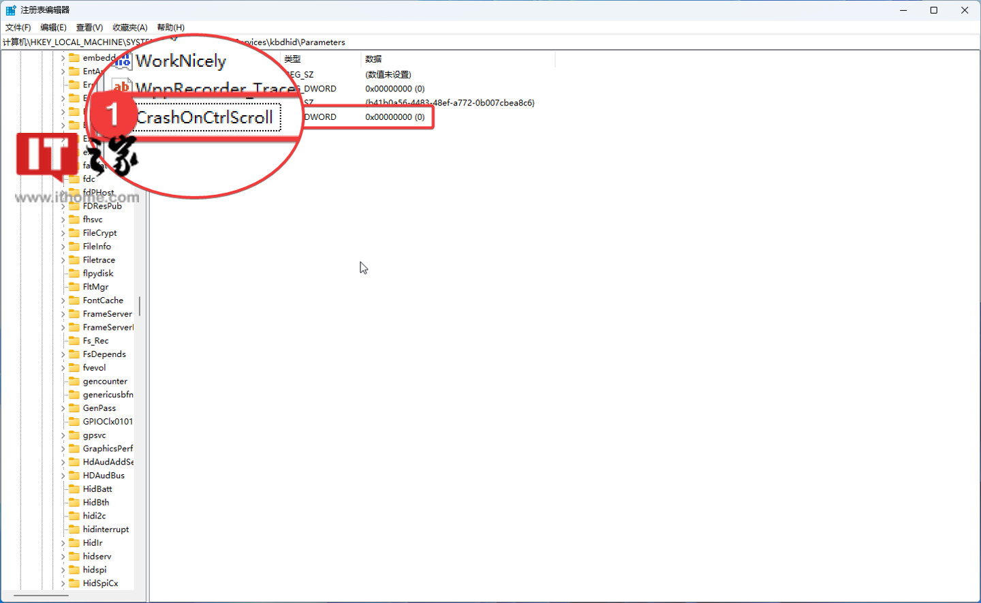The width and height of the screenshot is (981, 603).
Task: Click the Registry Editor app icon in title bar
Action: tap(11, 10)
